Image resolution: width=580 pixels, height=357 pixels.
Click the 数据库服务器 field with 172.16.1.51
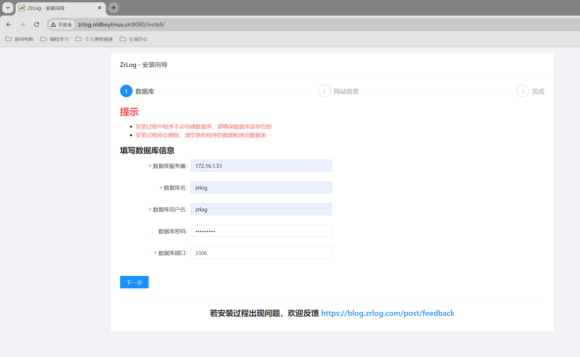(x=261, y=166)
